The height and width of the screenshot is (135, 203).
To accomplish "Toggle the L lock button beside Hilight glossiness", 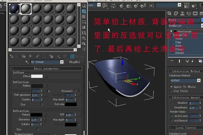I will click(49, 91).
